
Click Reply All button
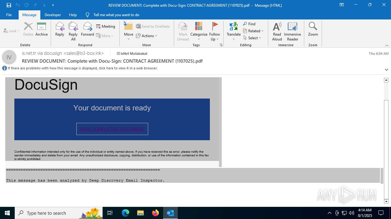73,31
